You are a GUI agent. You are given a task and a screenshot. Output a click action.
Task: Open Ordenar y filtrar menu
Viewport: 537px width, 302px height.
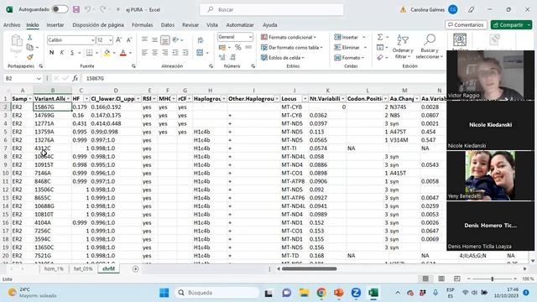pos(403,47)
